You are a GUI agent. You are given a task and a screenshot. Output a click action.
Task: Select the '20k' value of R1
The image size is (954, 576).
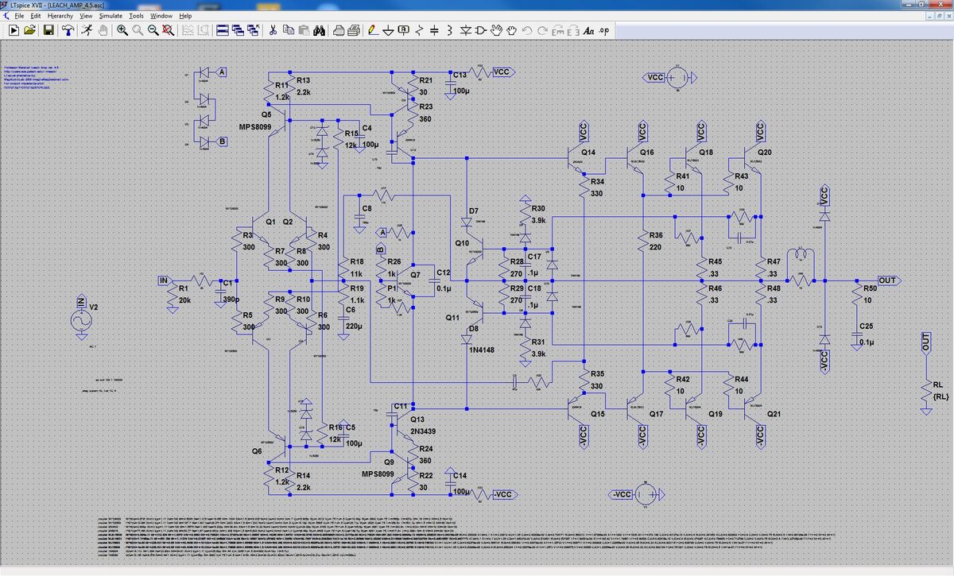tap(184, 301)
